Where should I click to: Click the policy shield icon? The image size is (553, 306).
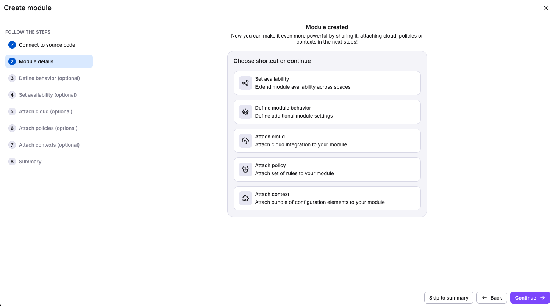(245, 169)
